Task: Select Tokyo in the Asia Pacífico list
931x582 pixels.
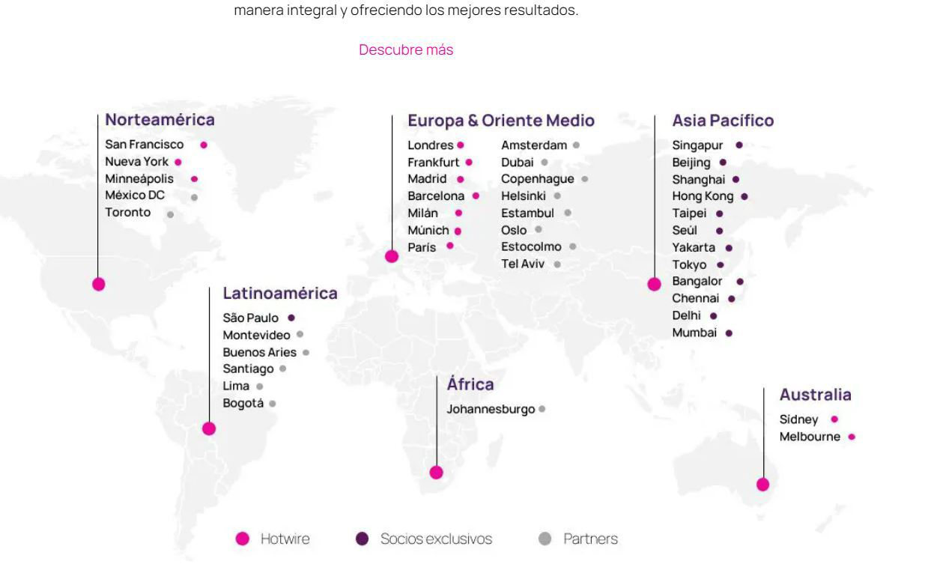Action: [x=689, y=264]
